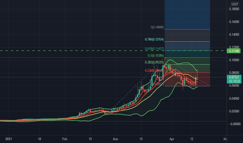Image resolution: width=243 pixels, height=143 pixels.
Task: Click the 12 date label on time axis
Action: 192,139
